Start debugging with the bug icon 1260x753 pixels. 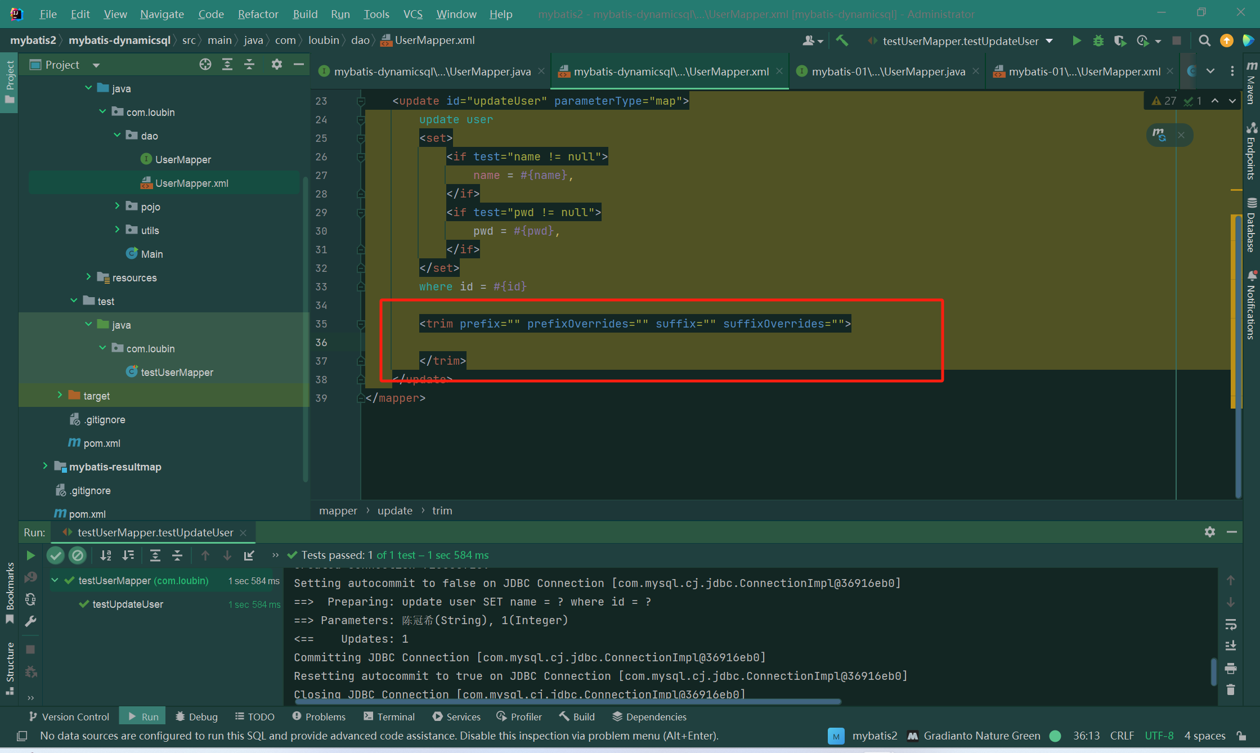click(x=1098, y=41)
